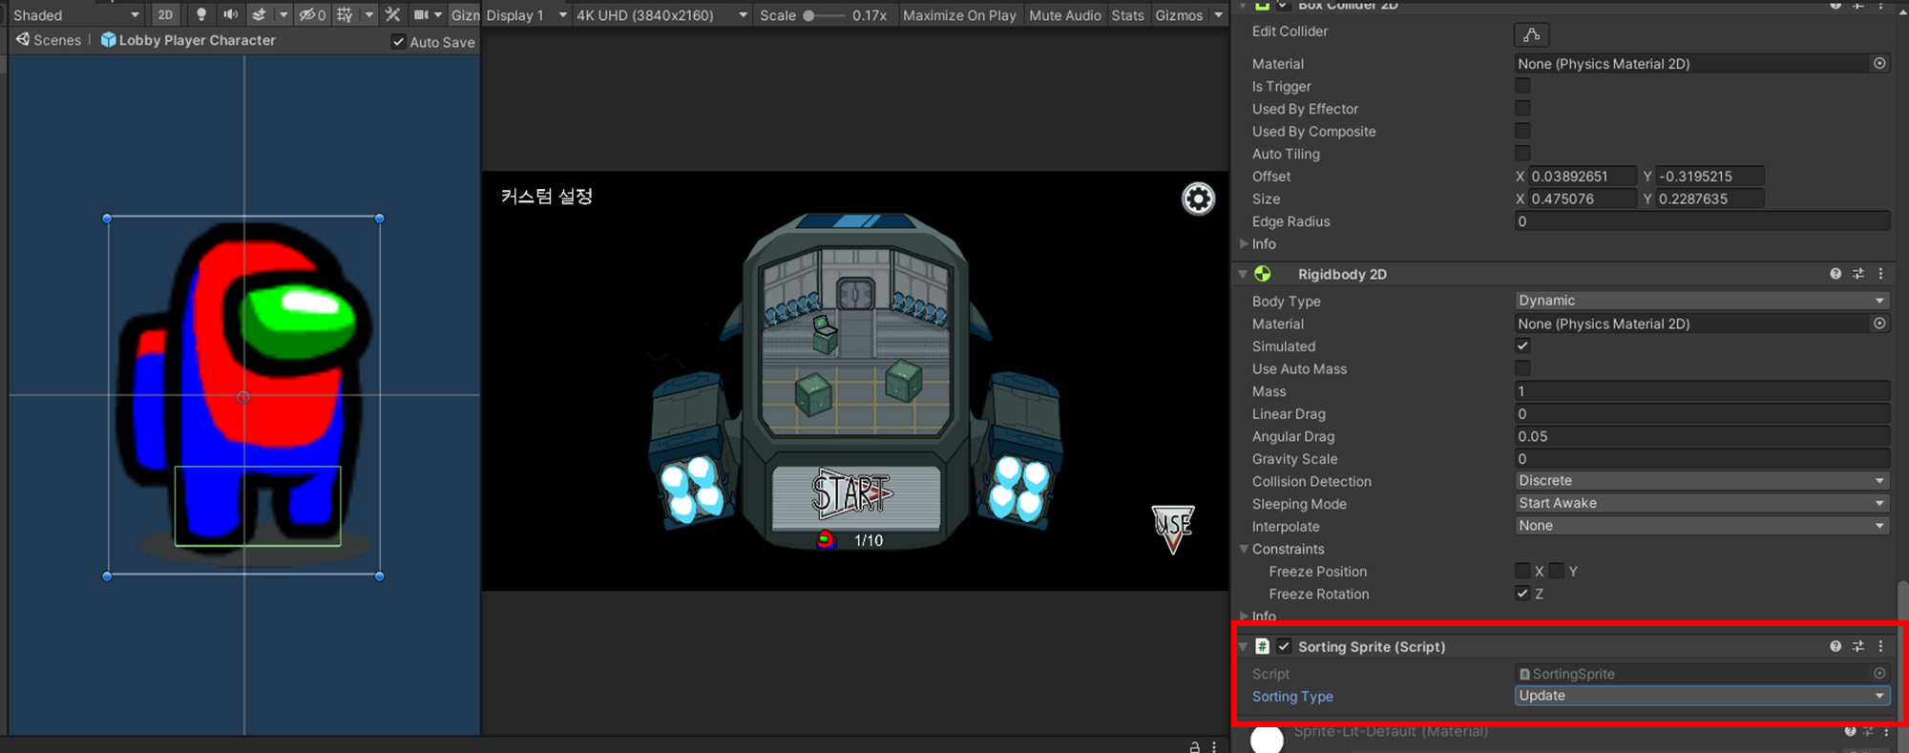Toggle hidden objects visibility icon showing 0
The width and height of the screenshot is (1909, 753).
312,14
